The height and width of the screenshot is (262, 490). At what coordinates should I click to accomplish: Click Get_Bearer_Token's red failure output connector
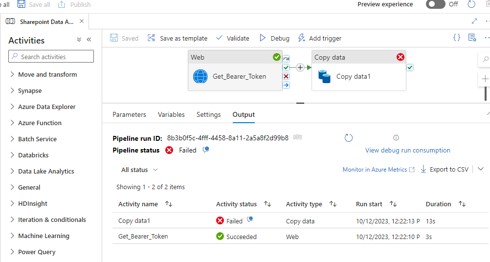pos(286,76)
